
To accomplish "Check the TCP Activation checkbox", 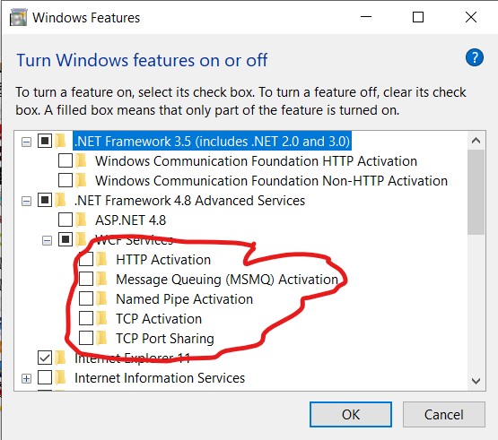I will (x=86, y=318).
